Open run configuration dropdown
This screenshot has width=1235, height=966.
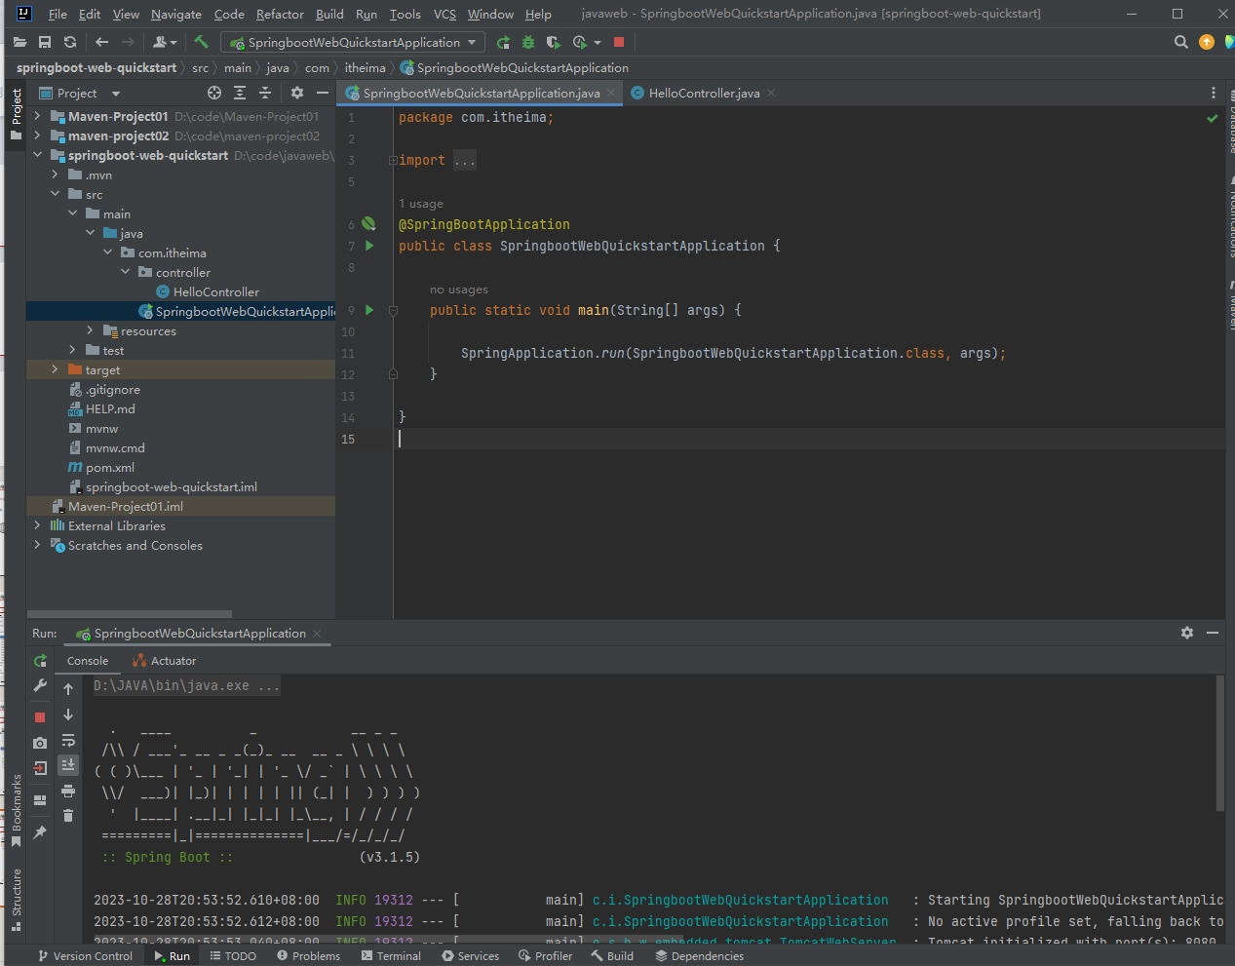pyautogui.click(x=354, y=42)
